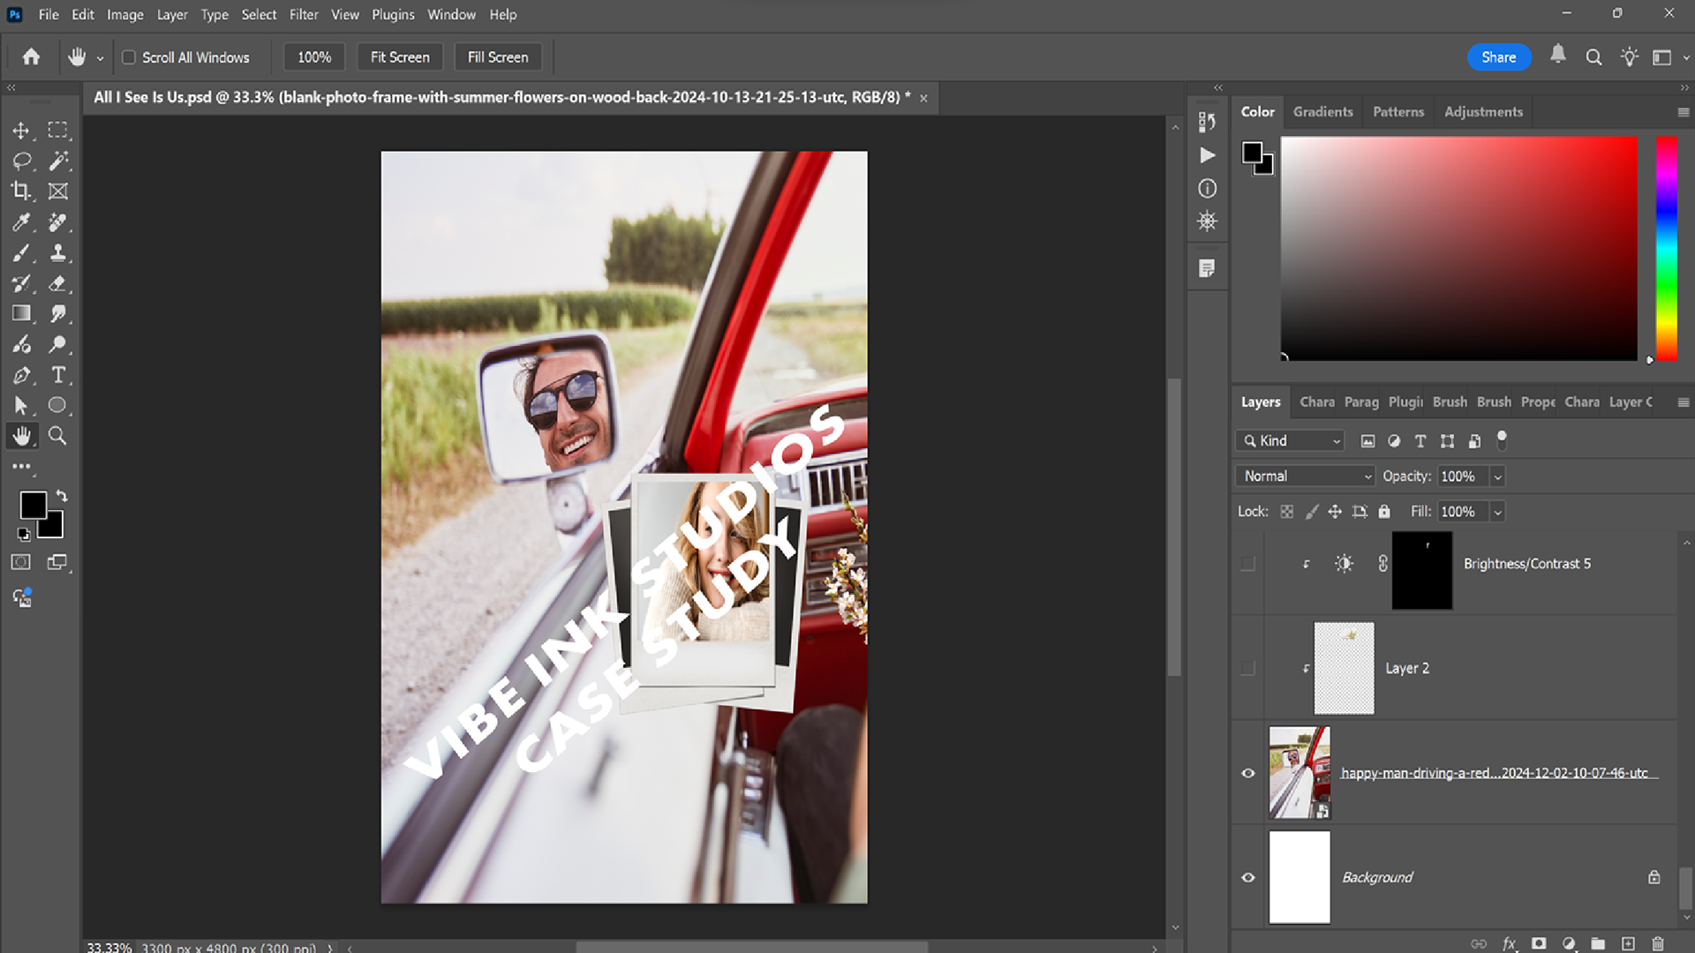Select the Crop tool

tap(20, 191)
